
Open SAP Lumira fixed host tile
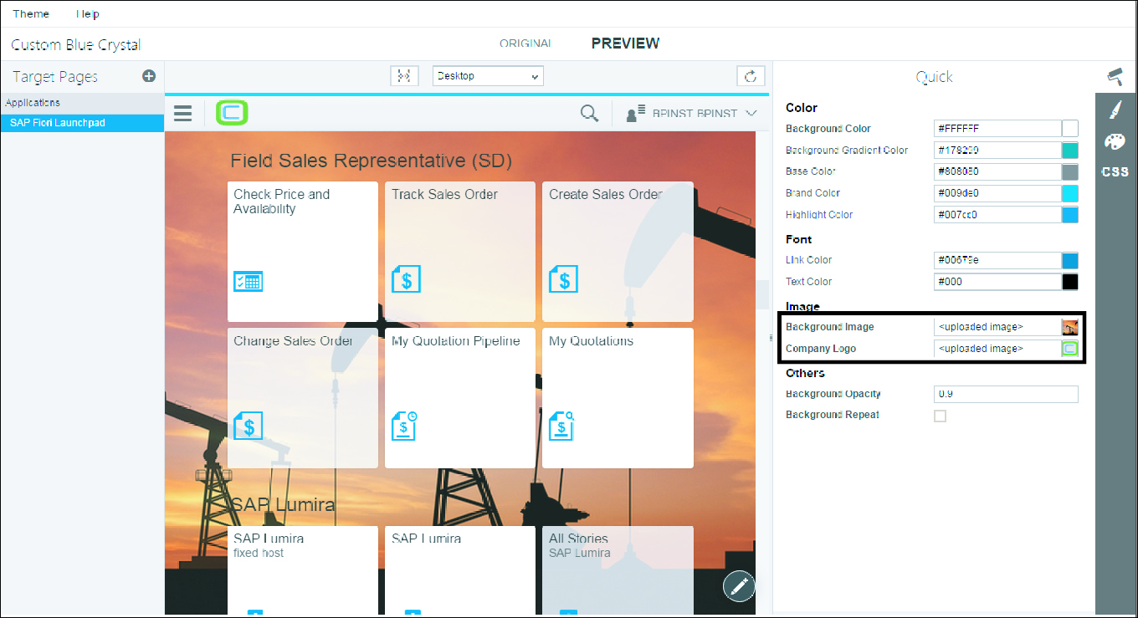303,570
